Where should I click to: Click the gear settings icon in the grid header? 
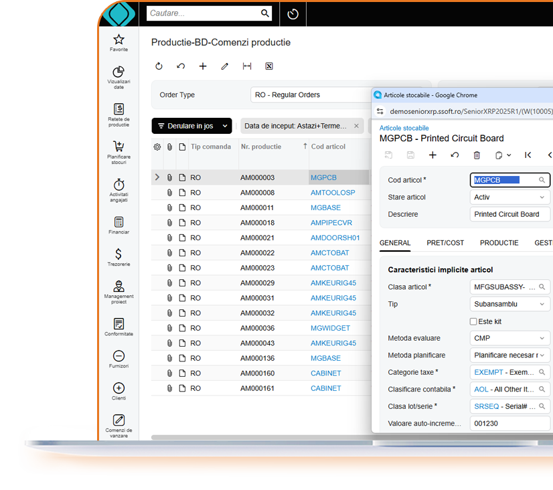tap(157, 147)
